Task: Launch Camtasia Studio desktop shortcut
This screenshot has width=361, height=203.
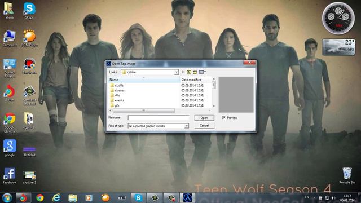Action: [29, 95]
